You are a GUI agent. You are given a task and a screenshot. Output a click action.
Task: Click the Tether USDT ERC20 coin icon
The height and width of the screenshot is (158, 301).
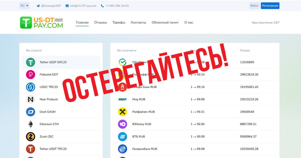[x=31, y=62]
